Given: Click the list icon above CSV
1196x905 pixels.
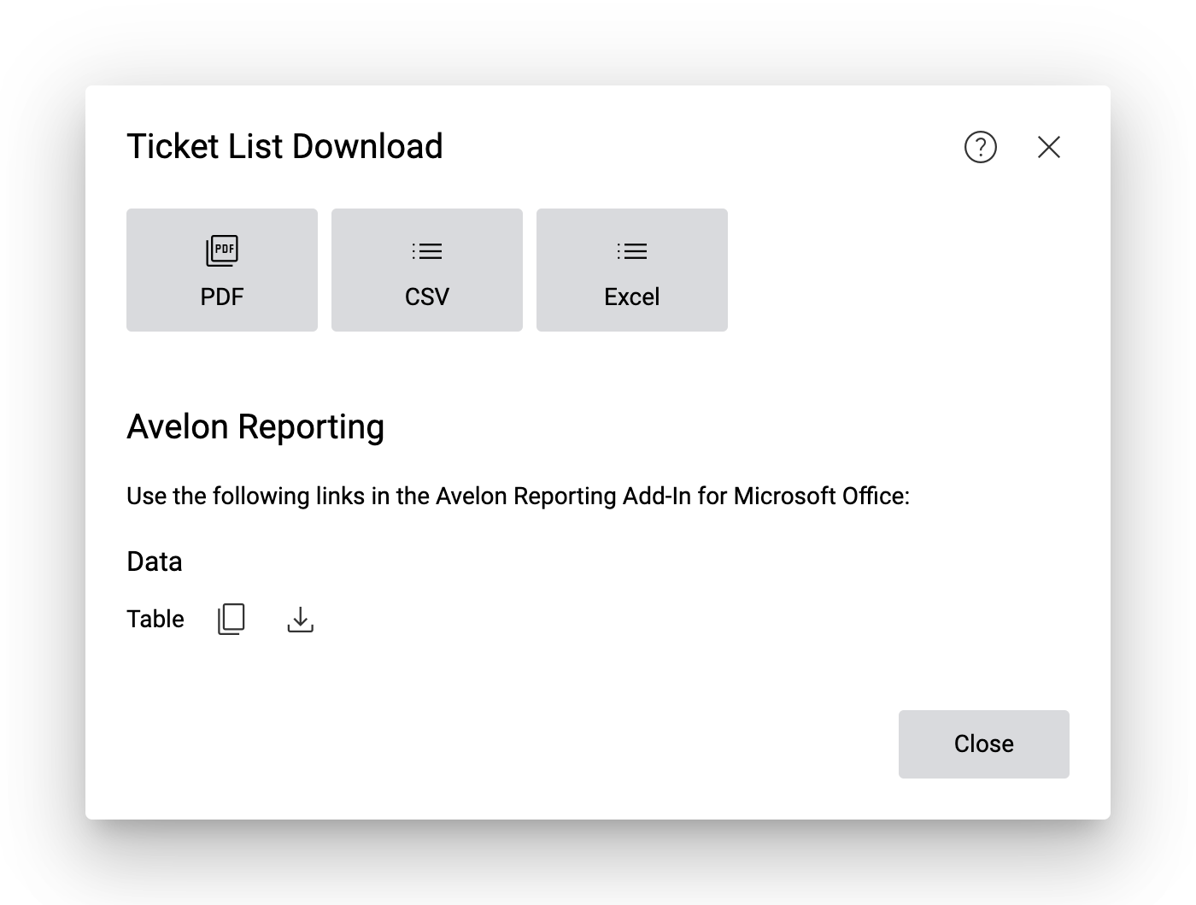Looking at the screenshot, I should click(x=427, y=251).
